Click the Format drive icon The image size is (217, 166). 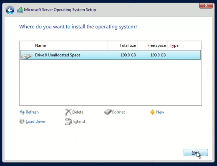point(108,112)
